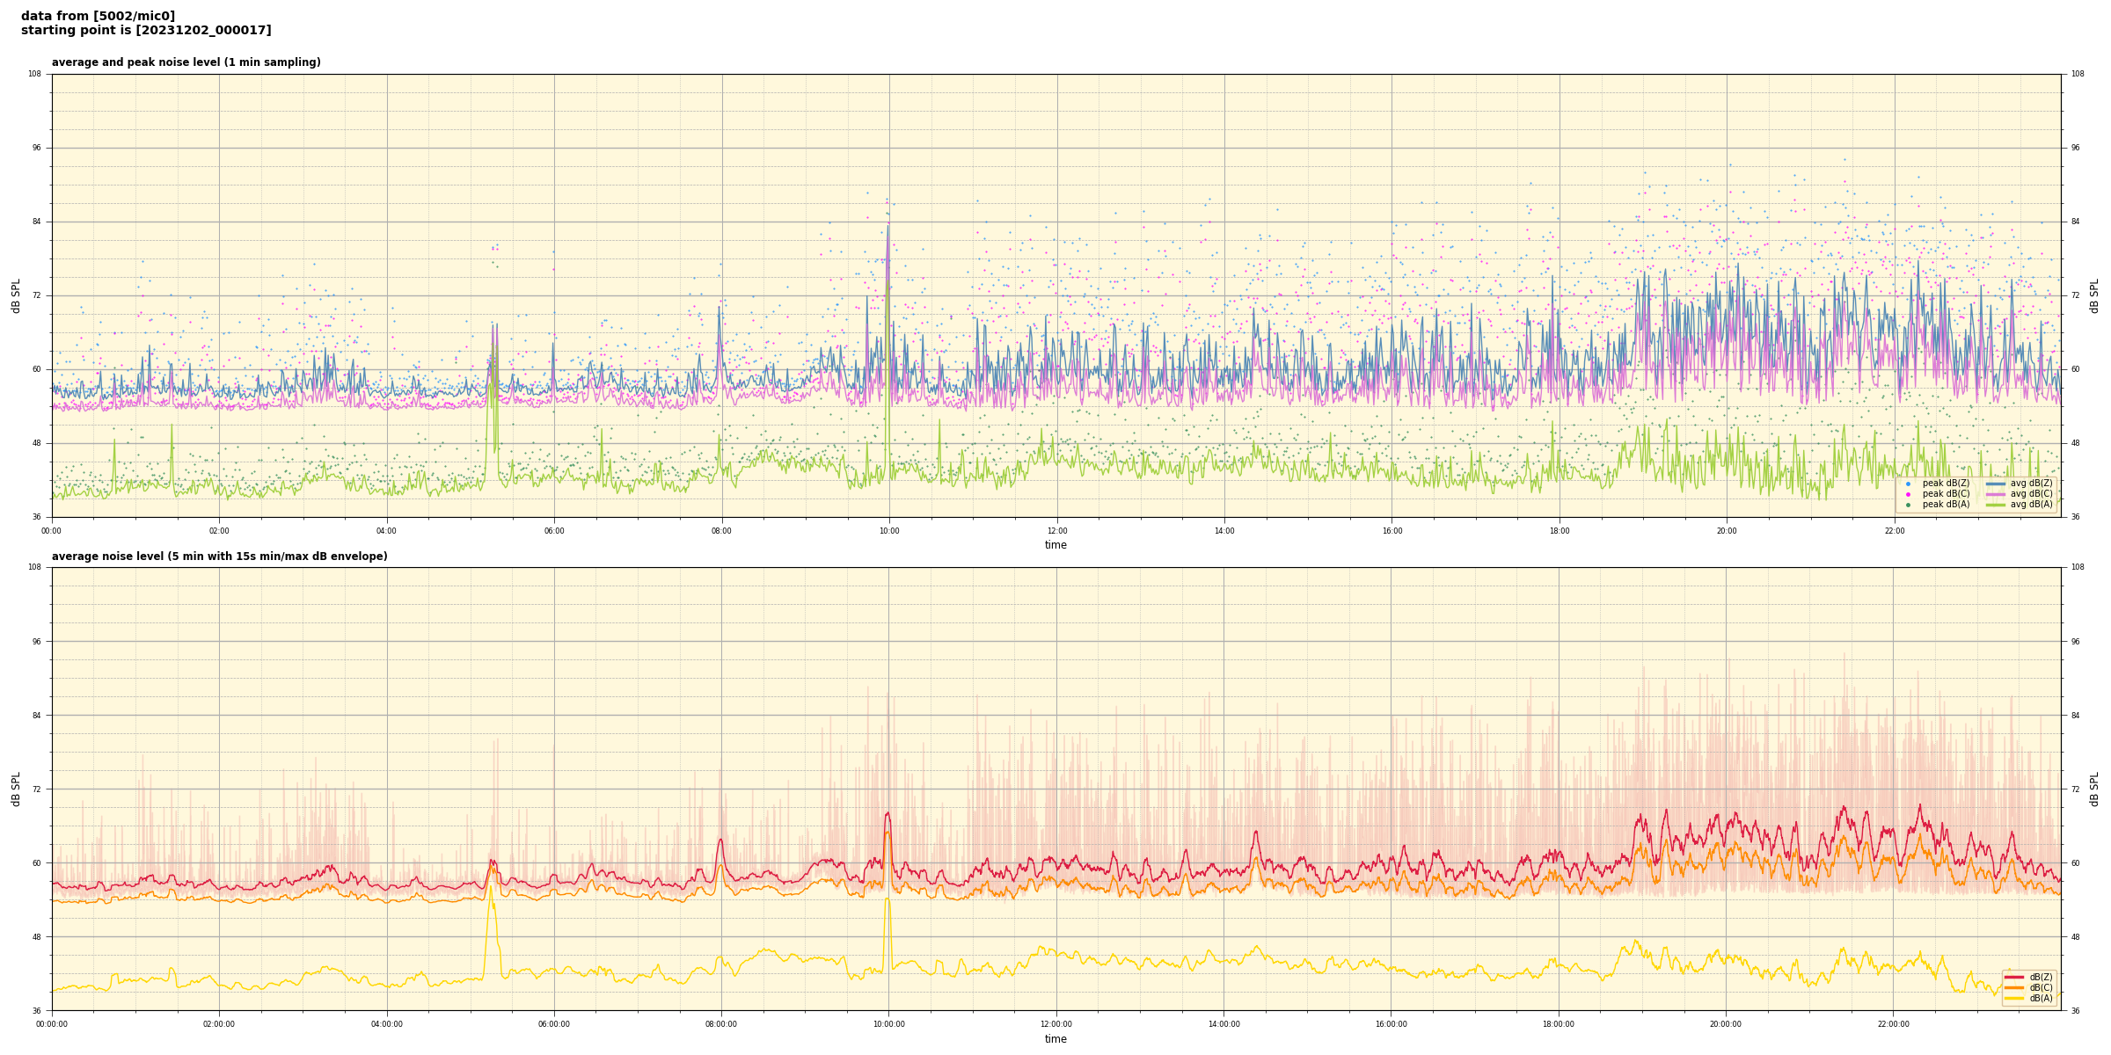The width and height of the screenshot is (2111, 1055).
Task: Click 22:00 tick label on top chart
Action: pos(1894,531)
